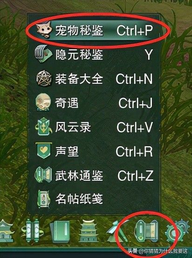Click the round 奇遇 icon
The width and height of the screenshot is (192, 258).
pyautogui.click(x=43, y=102)
